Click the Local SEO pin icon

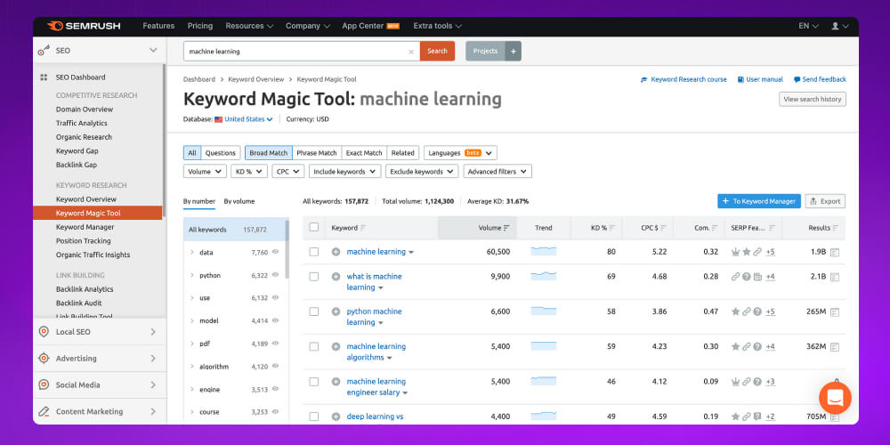[x=44, y=332]
